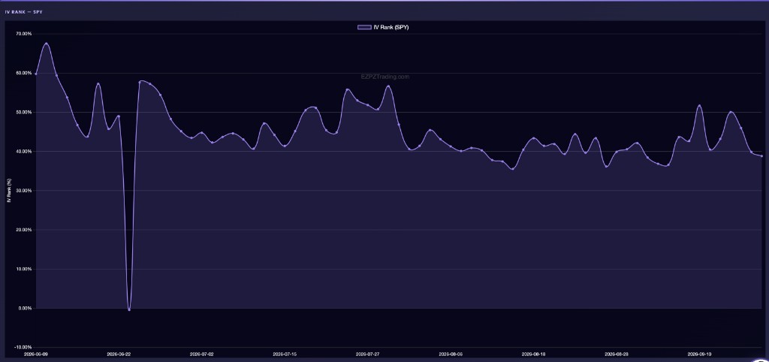Image resolution: width=769 pixels, height=362 pixels.
Task: Click the 70.00% y-axis label
Action: pyautogui.click(x=25, y=34)
